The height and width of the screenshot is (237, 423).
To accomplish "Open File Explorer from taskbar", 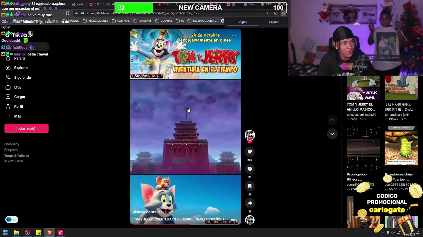I will pyautogui.click(x=16, y=233).
